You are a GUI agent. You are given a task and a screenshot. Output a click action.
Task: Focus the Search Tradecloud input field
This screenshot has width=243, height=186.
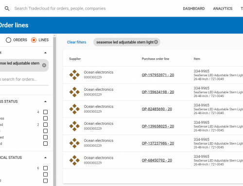(x=60, y=8)
